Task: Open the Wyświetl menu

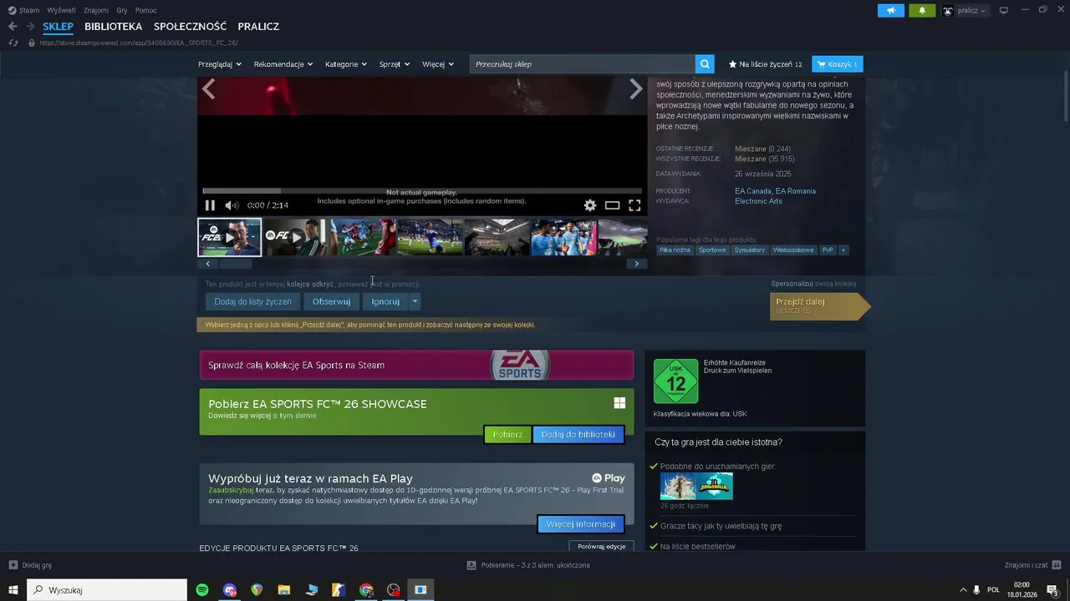Action: pos(61,10)
